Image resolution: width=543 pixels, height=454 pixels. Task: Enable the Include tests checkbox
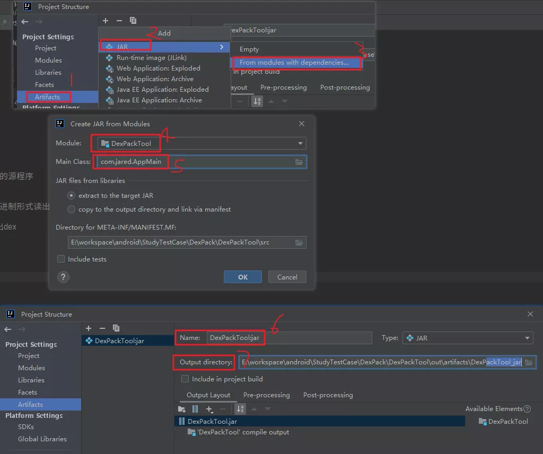(x=61, y=259)
